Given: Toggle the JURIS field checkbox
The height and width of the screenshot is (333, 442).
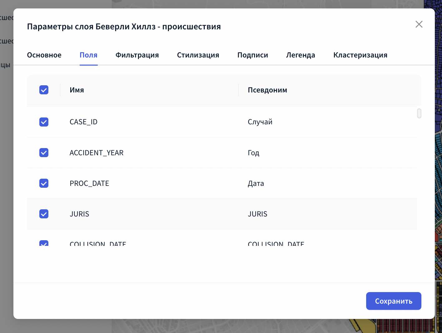Looking at the screenshot, I should pyautogui.click(x=44, y=214).
